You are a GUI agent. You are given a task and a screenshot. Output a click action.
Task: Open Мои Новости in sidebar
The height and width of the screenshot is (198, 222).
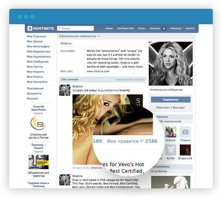pos(36,72)
